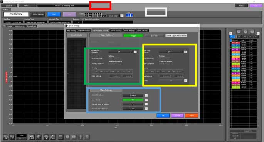Click red CH1 color swatch in channel list
Viewport: 264px width, 142px height.
point(236,43)
